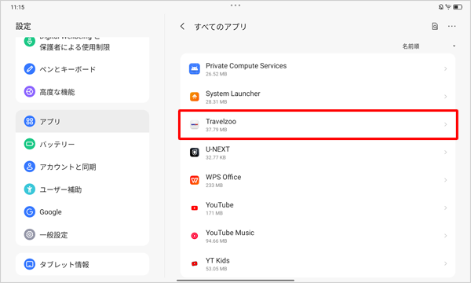Click the pen icon beside ペンとキーボード
The image size is (471, 283).
coord(30,69)
